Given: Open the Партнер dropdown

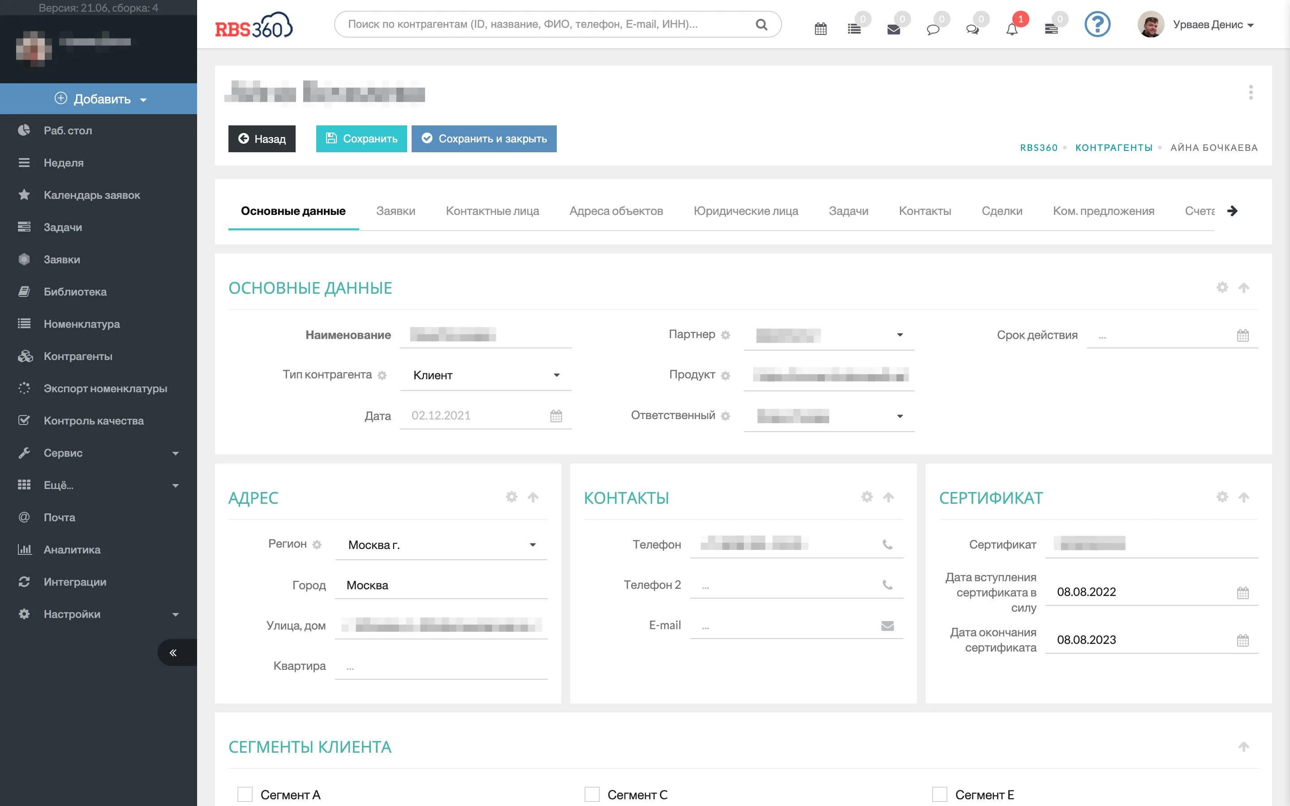Looking at the screenshot, I should pyautogui.click(x=829, y=335).
